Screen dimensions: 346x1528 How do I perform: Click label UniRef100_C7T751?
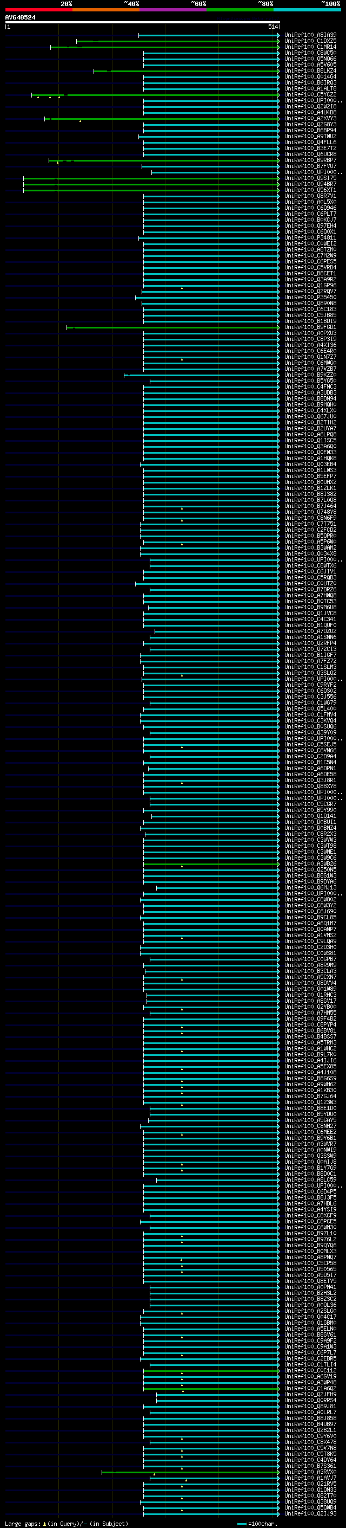coord(310,524)
